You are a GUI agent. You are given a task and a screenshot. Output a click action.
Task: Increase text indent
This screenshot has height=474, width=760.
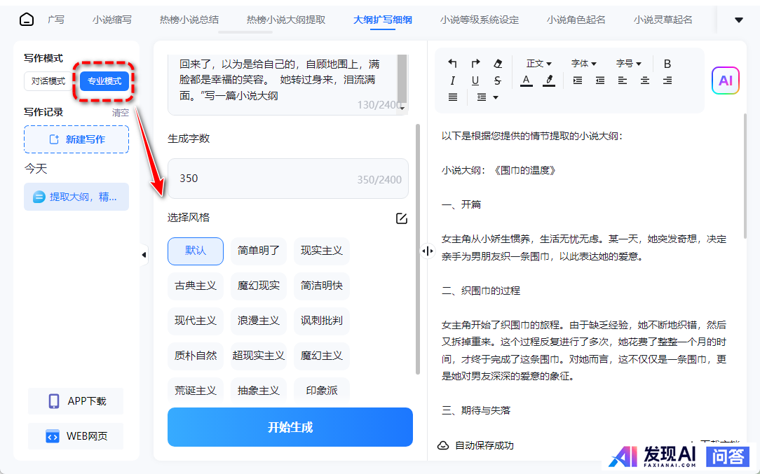tap(577, 81)
